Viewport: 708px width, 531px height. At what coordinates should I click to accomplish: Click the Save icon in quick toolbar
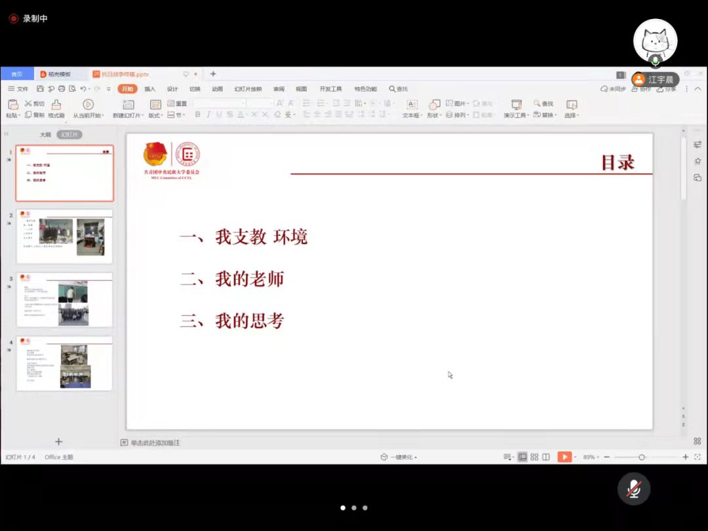tap(41, 89)
